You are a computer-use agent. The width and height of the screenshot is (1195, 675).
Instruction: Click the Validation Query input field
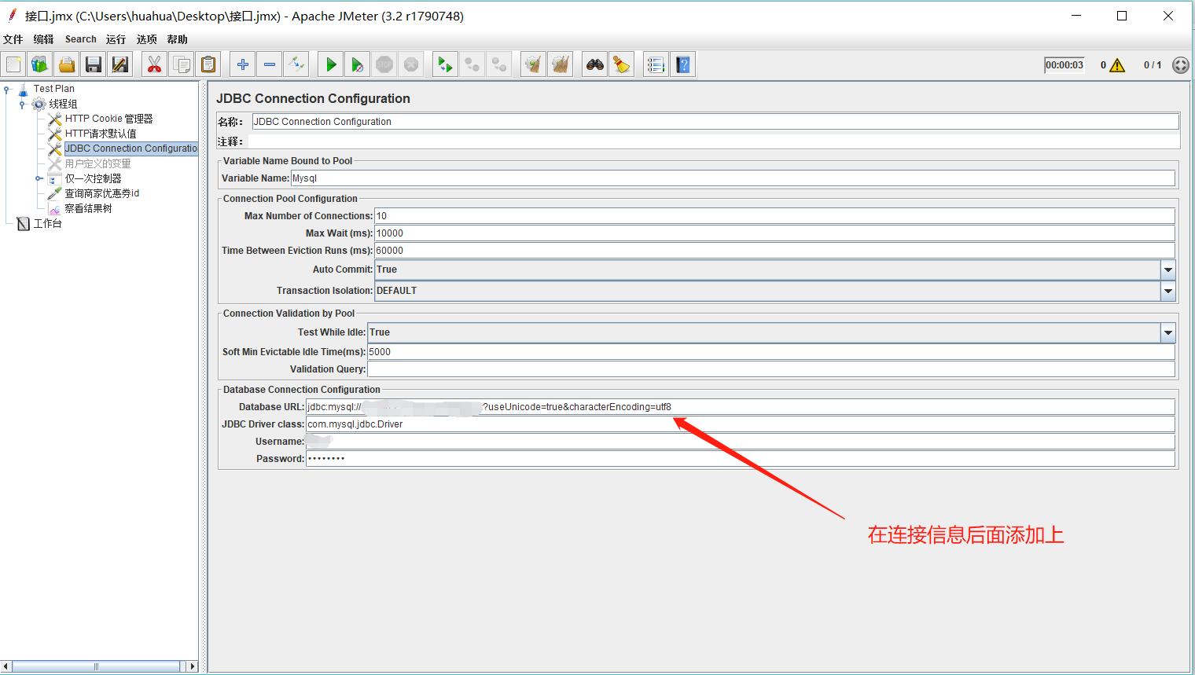pyautogui.click(x=770, y=369)
